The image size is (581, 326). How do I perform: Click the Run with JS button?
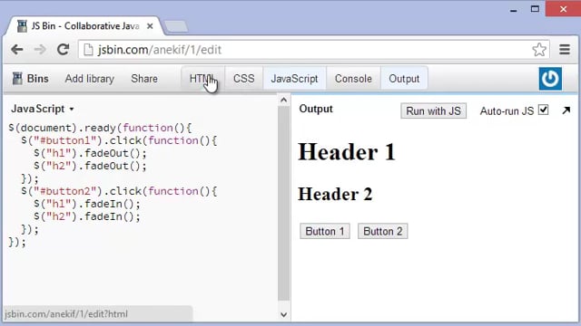point(434,110)
